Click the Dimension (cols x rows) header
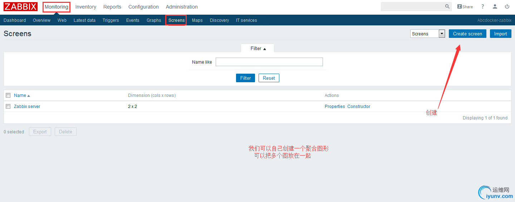The image size is (515, 202). click(x=152, y=95)
